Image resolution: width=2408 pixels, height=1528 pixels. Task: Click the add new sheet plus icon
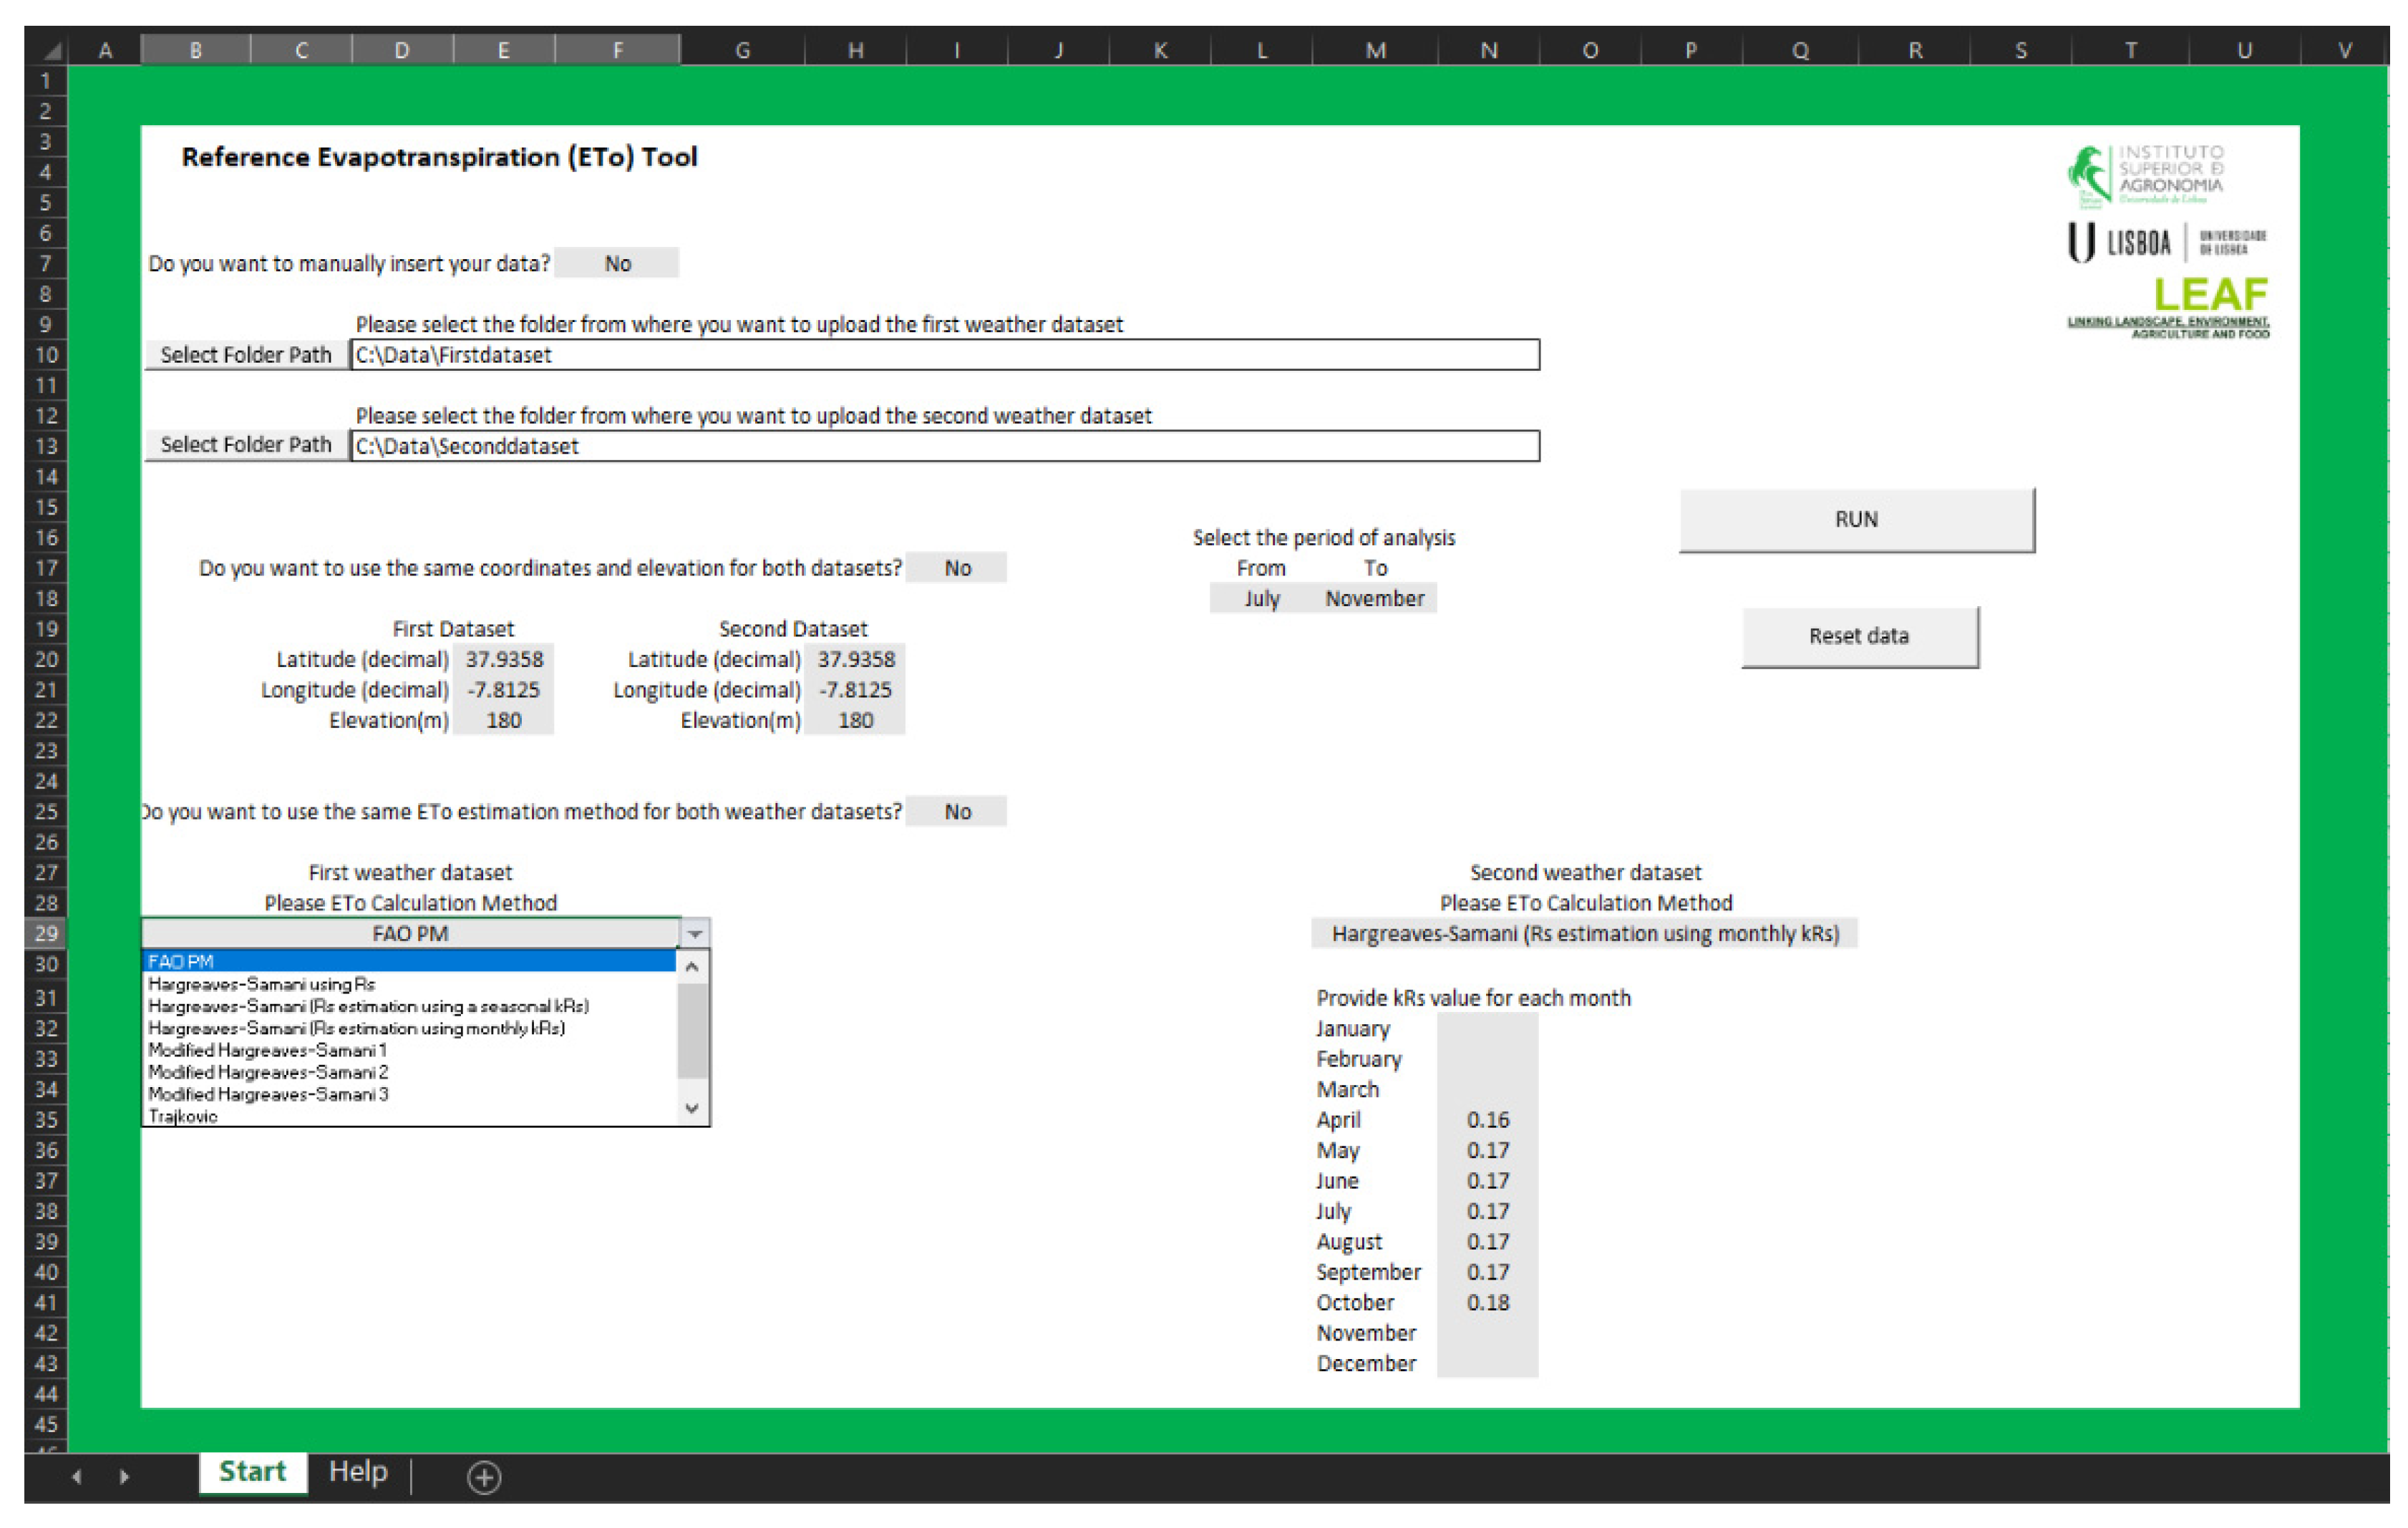(484, 1477)
